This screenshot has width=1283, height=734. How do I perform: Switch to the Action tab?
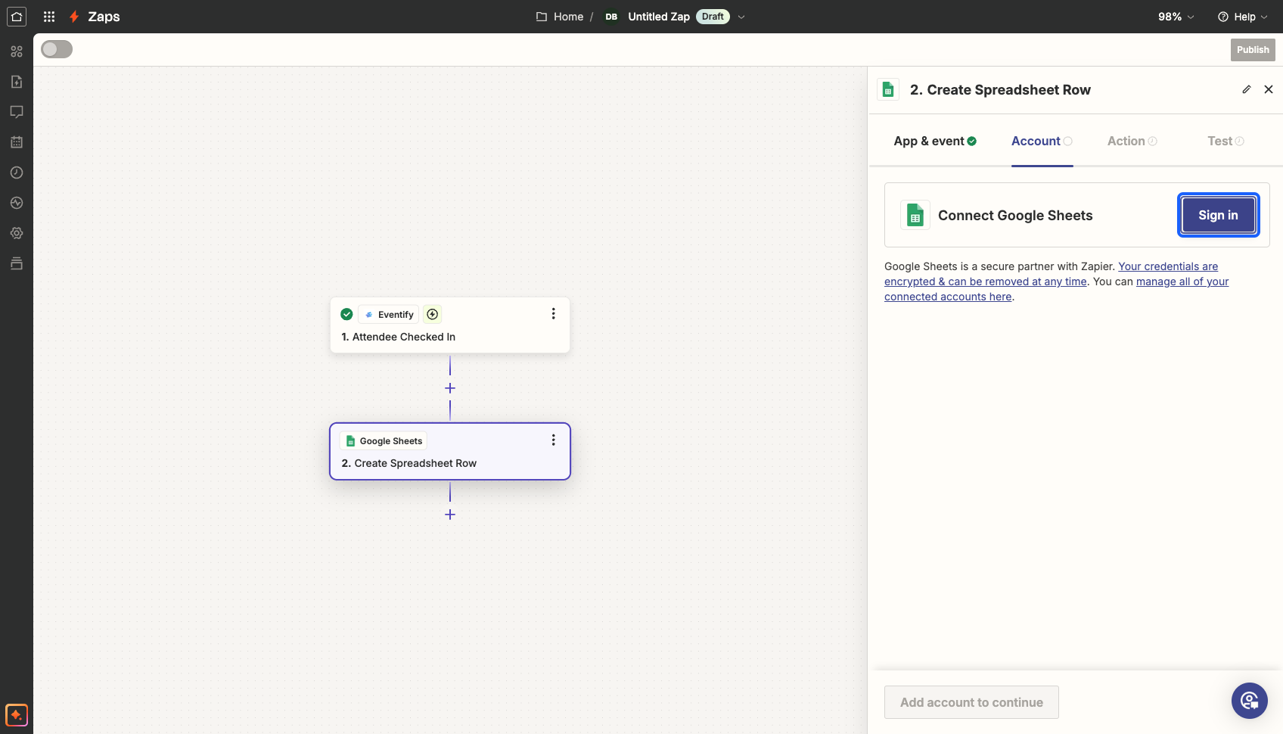(x=1132, y=141)
